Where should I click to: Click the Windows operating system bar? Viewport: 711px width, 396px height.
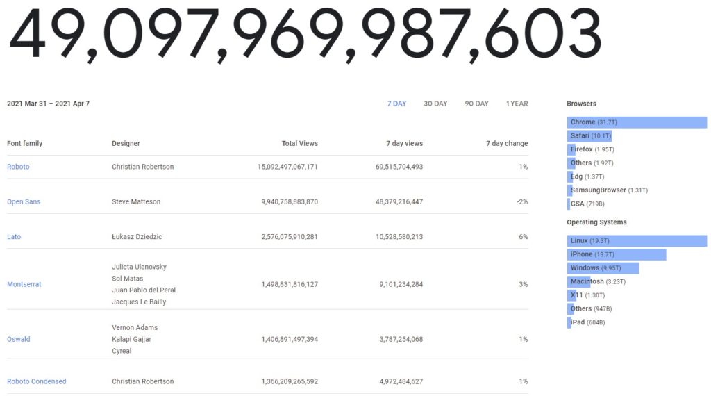(x=603, y=267)
